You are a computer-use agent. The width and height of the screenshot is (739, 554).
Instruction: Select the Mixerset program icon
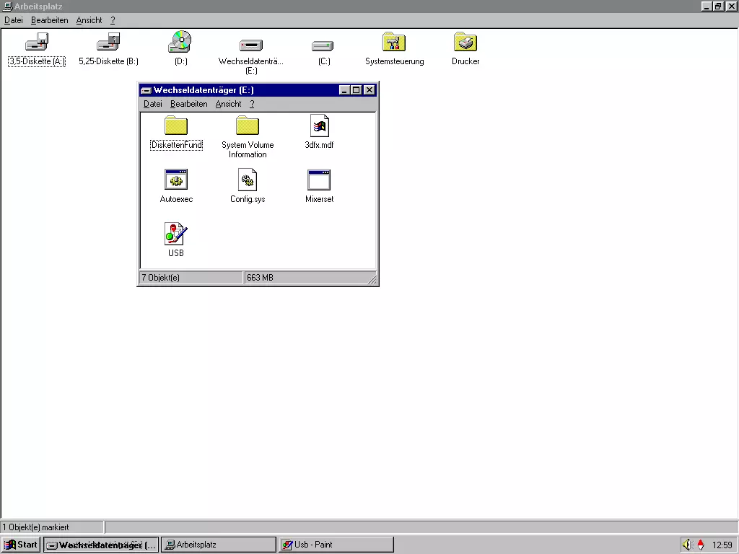point(319,180)
